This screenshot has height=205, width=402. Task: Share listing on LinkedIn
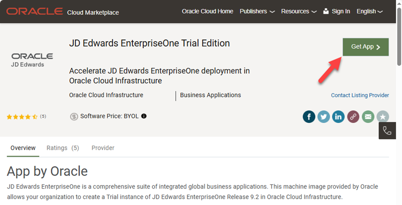[x=338, y=117]
